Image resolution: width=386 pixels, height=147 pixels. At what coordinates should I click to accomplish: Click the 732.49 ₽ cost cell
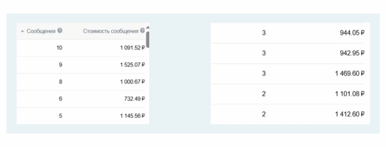(x=135, y=99)
